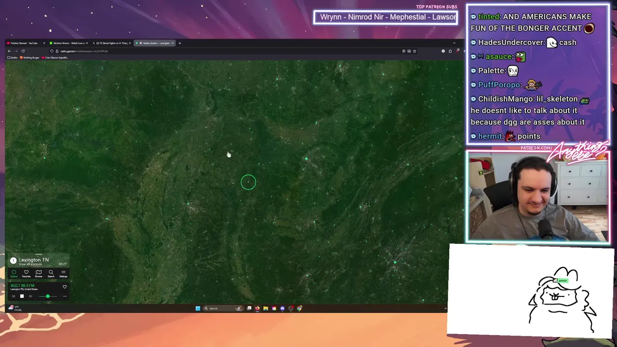
Task: Open Firefox from the taskbar
Action: pyautogui.click(x=257, y=308)
